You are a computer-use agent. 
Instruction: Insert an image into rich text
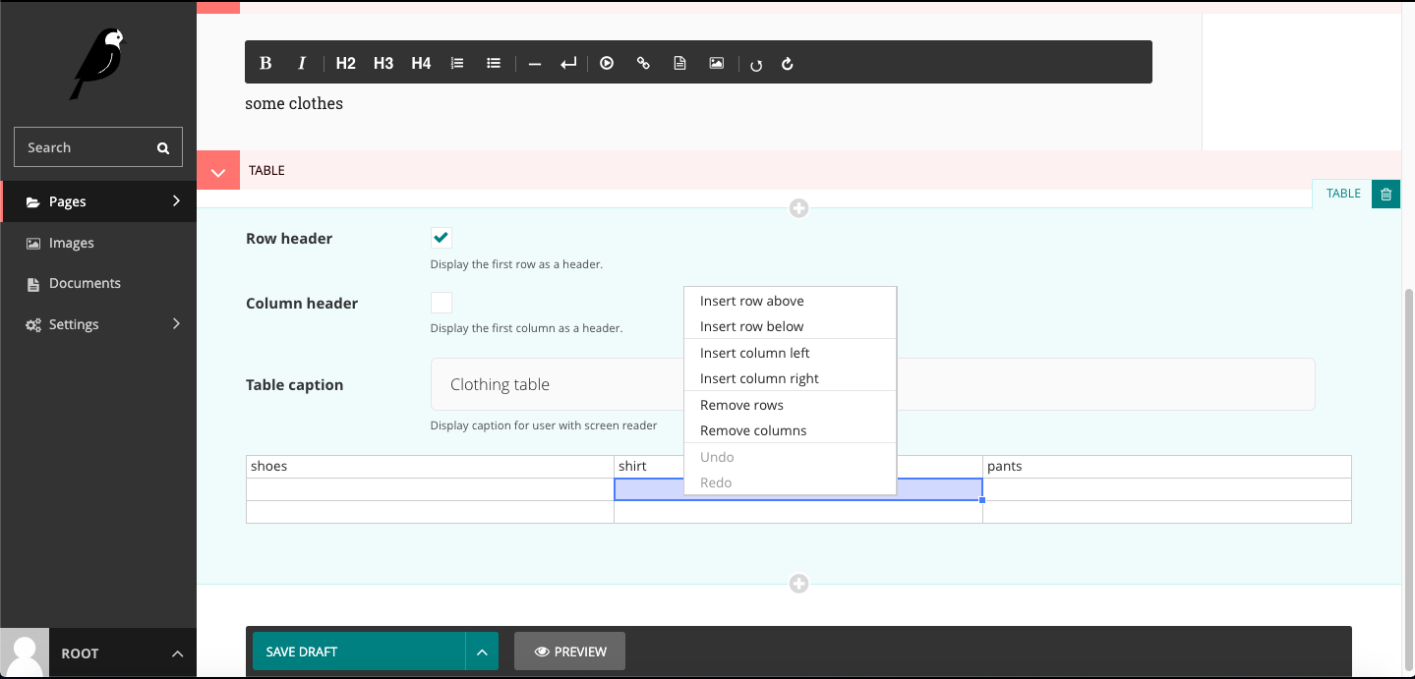click(x=717, y=63)
